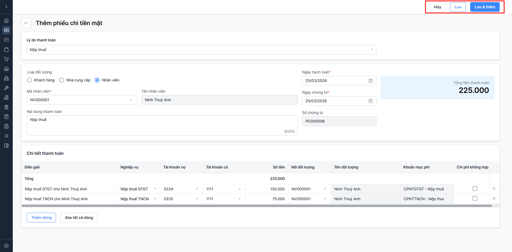Open the shopping cart icon in the sidebar
This screenshot has width=512, height=252.
(x=6, y=59)
